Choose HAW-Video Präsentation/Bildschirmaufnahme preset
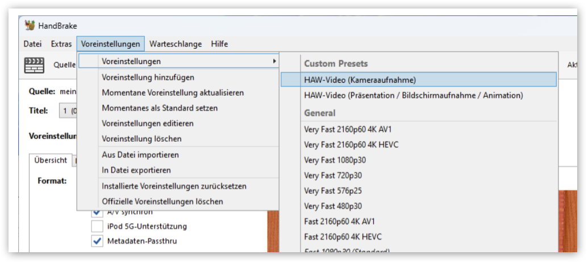This screenshot has height=263, width=588. point(413,95)
